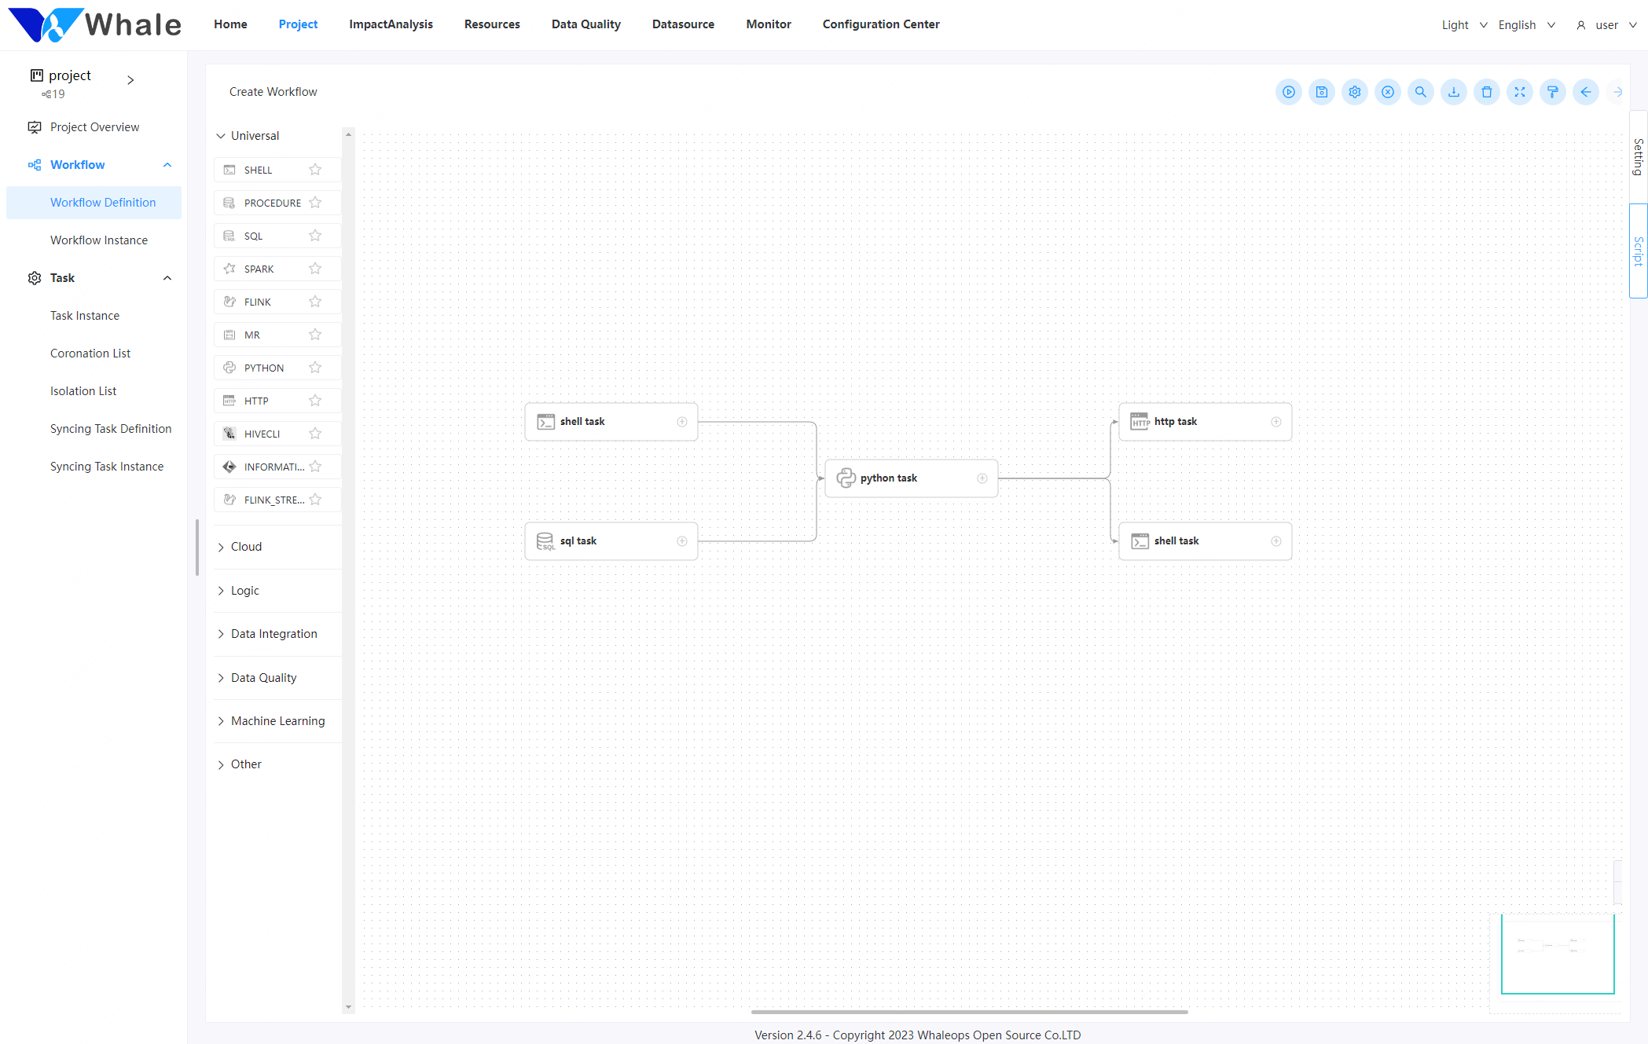
Task: Open Coronation List
Action: pos(90,353)
